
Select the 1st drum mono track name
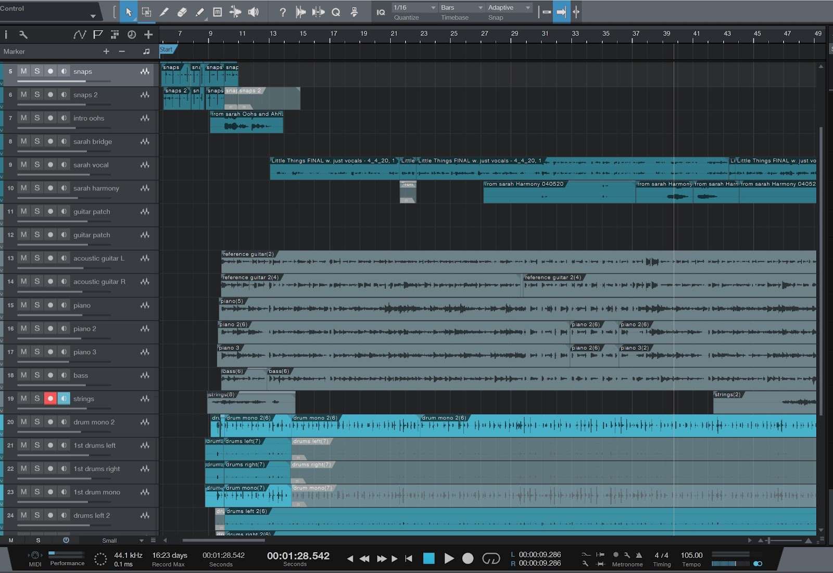coord(97,492)
